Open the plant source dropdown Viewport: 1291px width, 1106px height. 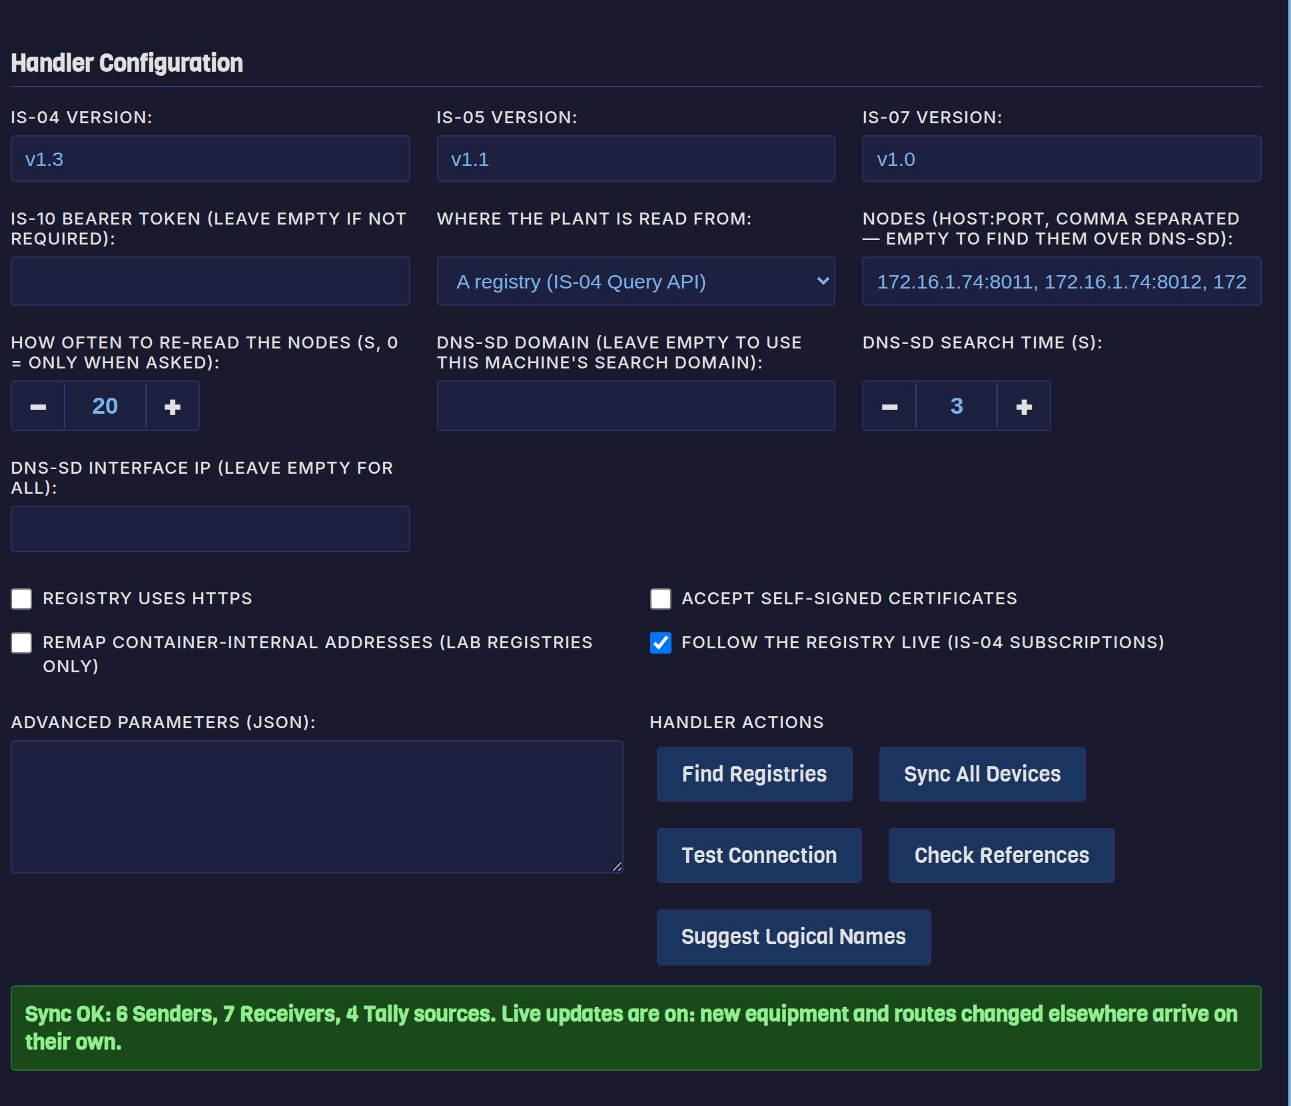[636, 281]
